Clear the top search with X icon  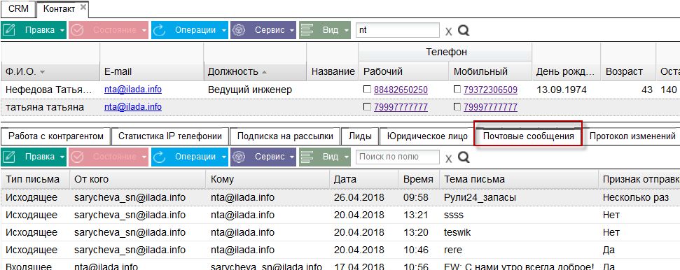click(x=448, y=31)
